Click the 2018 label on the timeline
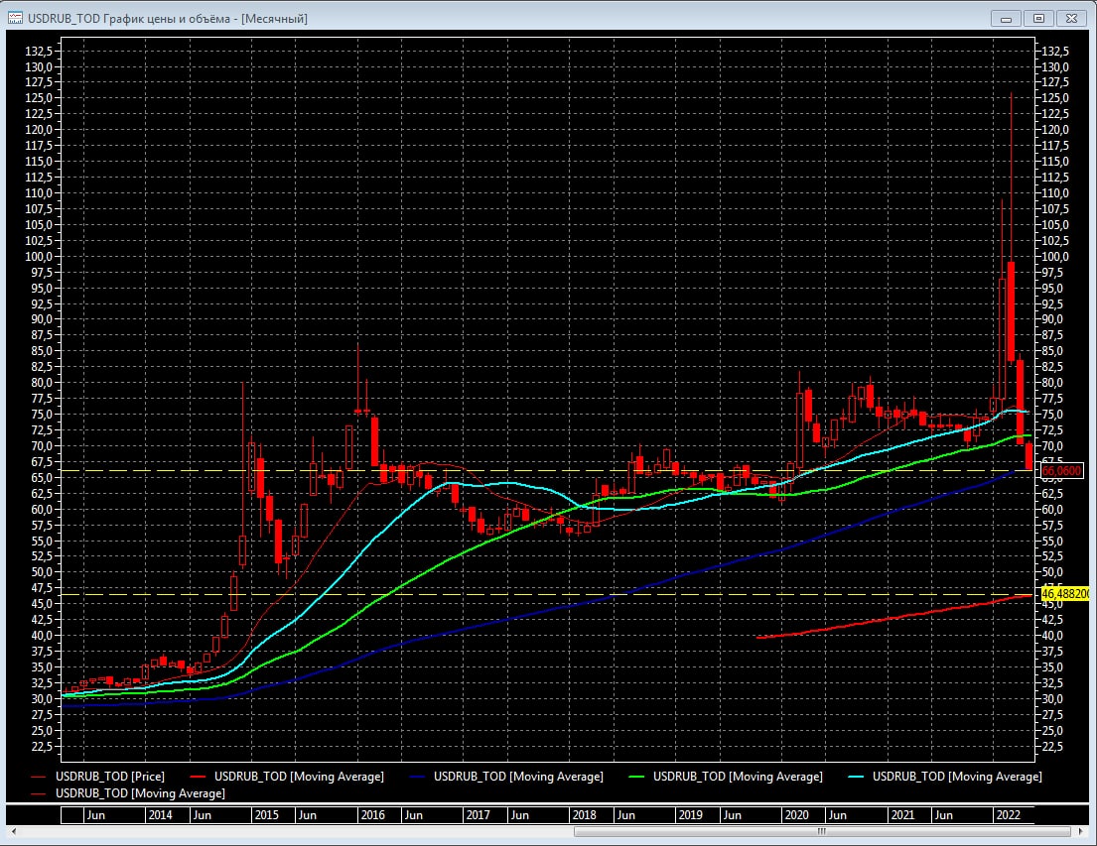This screenshot has height=846, width=1097. [584, 815]
